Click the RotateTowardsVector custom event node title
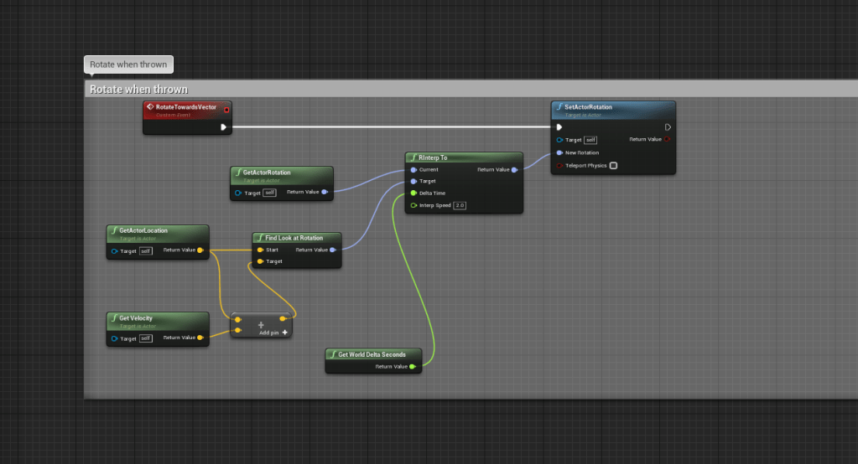The height and width of the screenshot is (464, 858). click(x=185, y=107)
